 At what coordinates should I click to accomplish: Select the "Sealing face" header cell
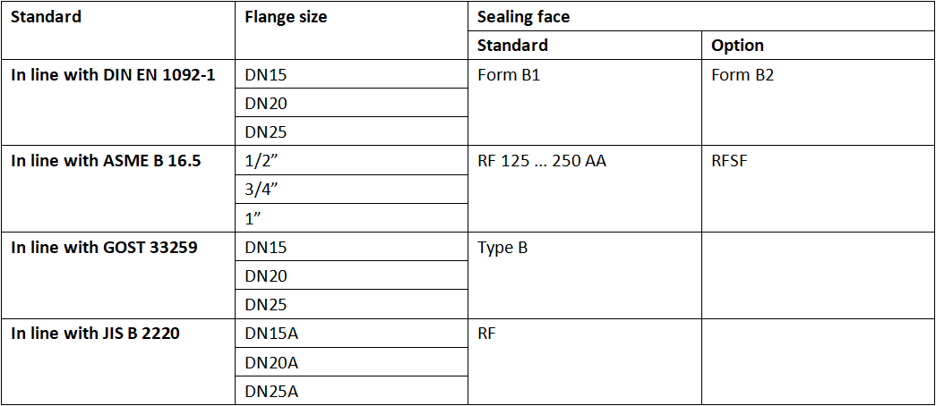(x=523, y=16)
